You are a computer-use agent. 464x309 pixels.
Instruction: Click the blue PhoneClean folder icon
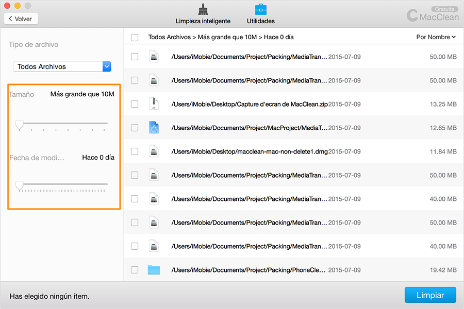pos(154,270)
